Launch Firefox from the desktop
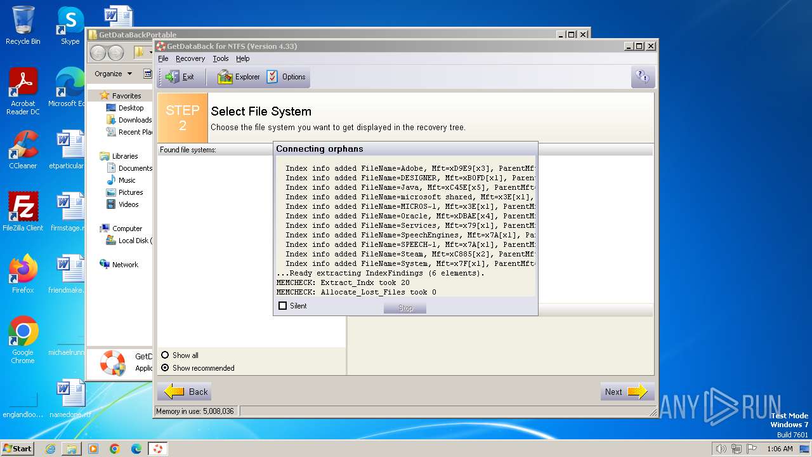 pyautogui.click(x=23, y=274)
